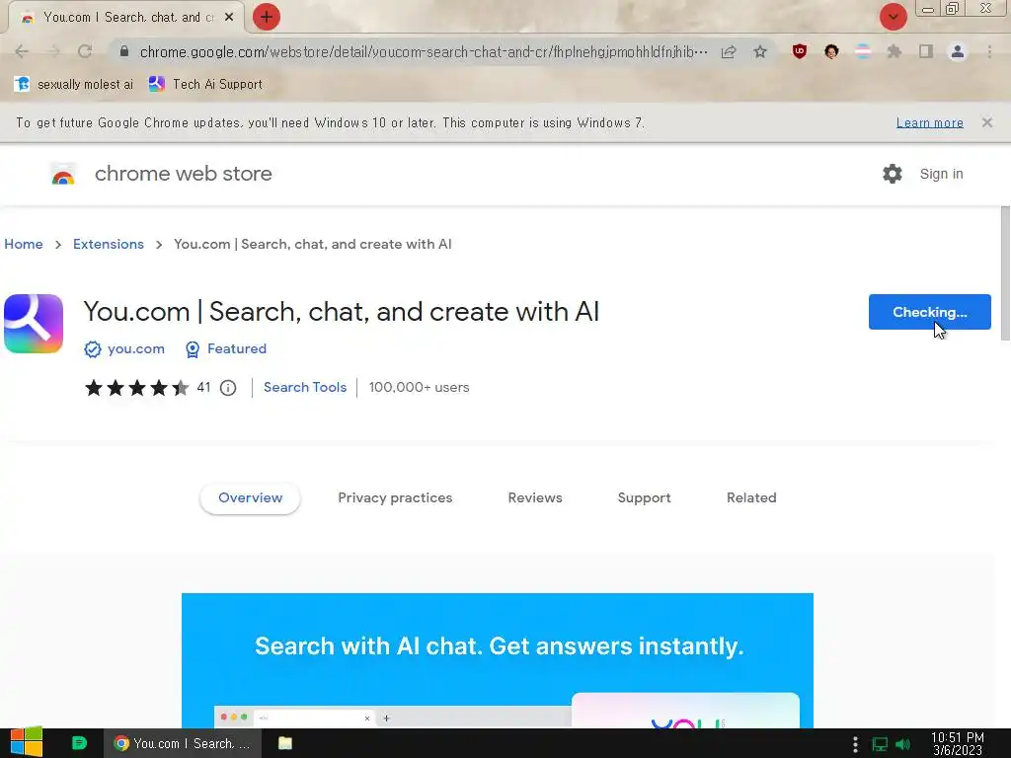Image resolution: width=1011 pixels, height=758 pixels.
Task: Go to Home in the breadcrumb
Action: click(x=24, y=245)
